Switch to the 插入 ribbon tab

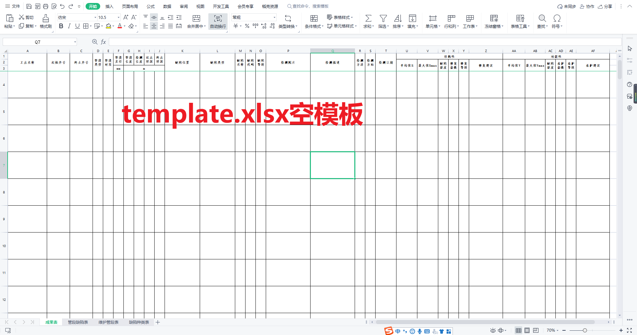109,6
